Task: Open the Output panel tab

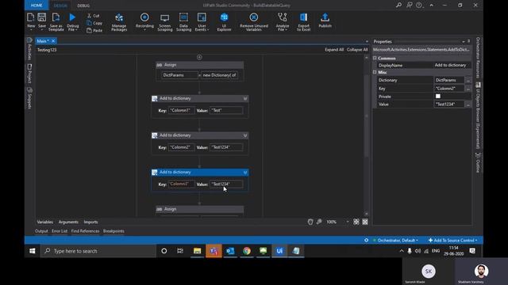Action: 41,231
